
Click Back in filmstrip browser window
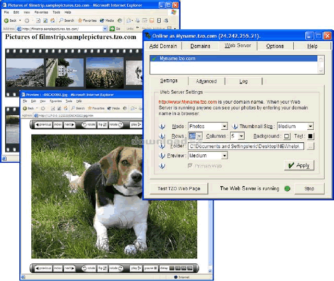click(x=10, y=20)
